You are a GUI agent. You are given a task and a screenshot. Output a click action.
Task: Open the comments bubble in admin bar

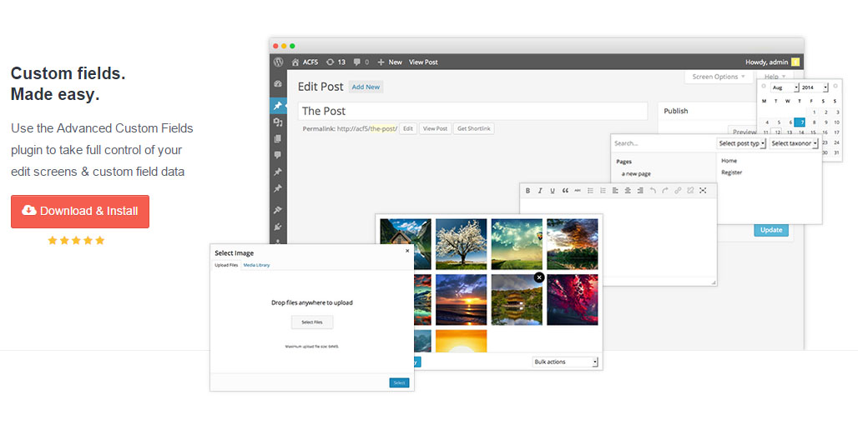361,62
